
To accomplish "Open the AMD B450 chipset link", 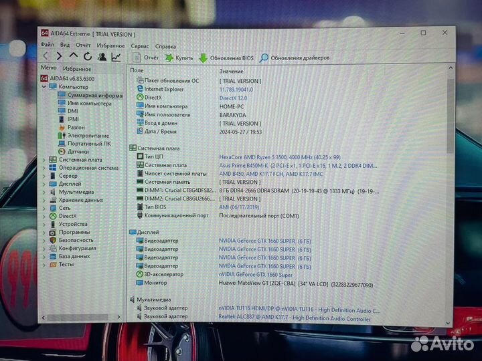I will click(271, 174).
